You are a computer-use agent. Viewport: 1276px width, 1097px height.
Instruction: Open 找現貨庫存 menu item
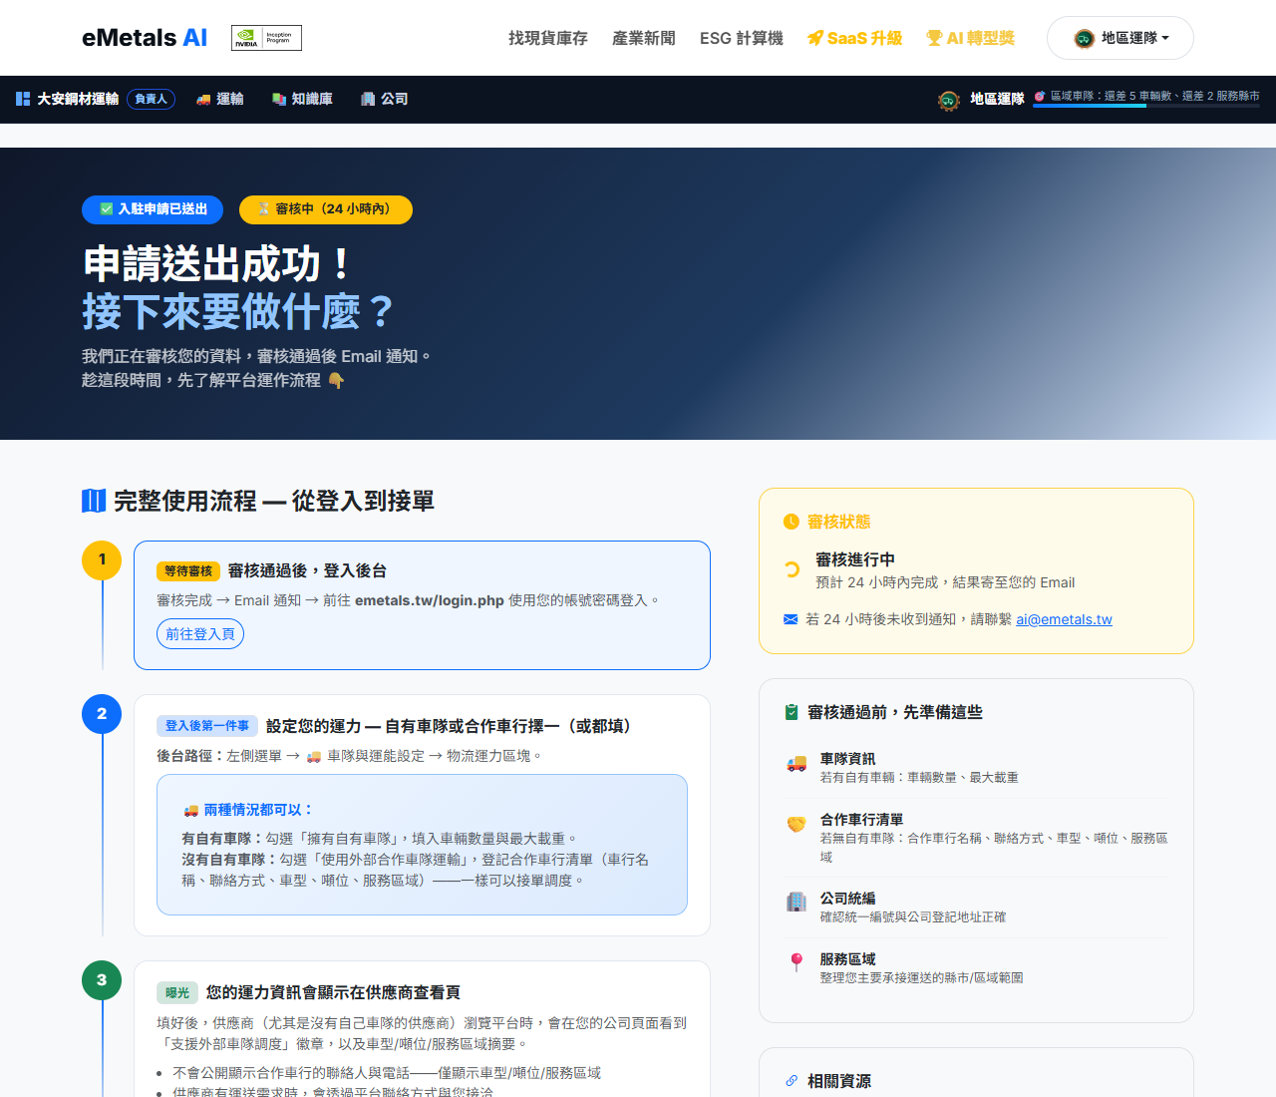[548, 38]
